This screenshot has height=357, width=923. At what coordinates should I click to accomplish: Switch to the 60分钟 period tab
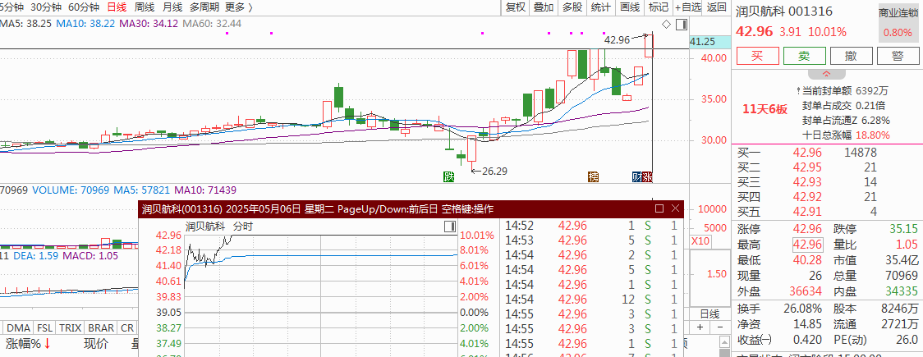point(83,7)
